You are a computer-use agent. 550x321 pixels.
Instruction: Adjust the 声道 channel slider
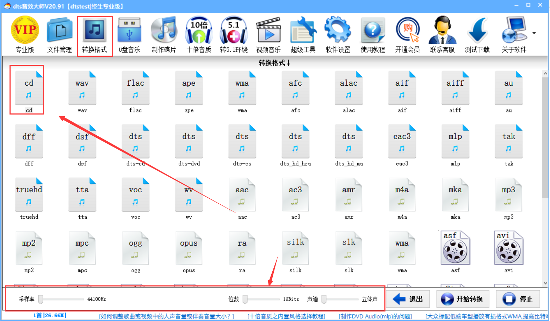click(x=340, y=299)
